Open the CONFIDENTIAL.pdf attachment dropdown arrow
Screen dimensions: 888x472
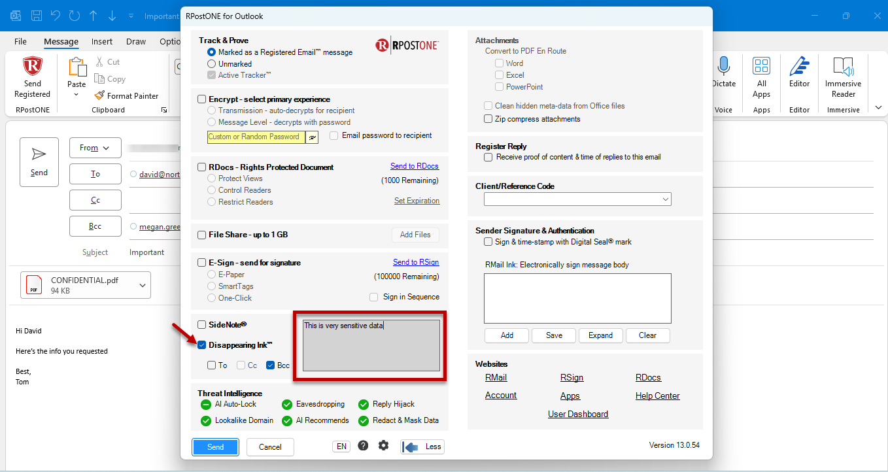click(142, 285)
